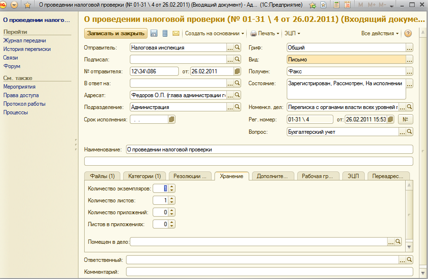The width and height of the screenshot is (428, 279).
Task: Open the calendar icon in title bar
Action: pyautogui.click(x=347, y=5)
